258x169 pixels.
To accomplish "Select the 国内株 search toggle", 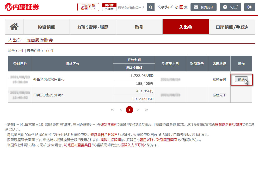I will pyautogui.click(x=109, y=5).
